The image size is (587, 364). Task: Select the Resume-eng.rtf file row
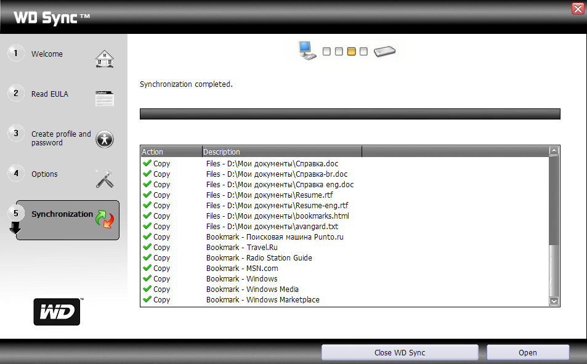[345, 206]
